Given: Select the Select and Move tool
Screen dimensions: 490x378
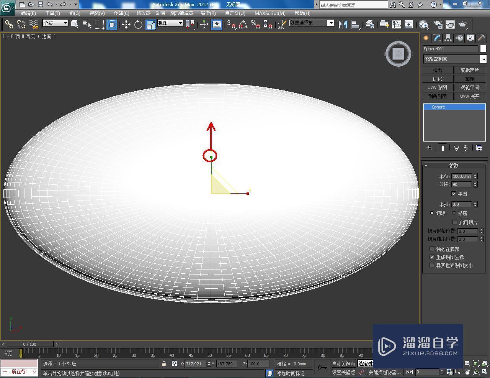Looking at the screenshot, I should (126, 24).
